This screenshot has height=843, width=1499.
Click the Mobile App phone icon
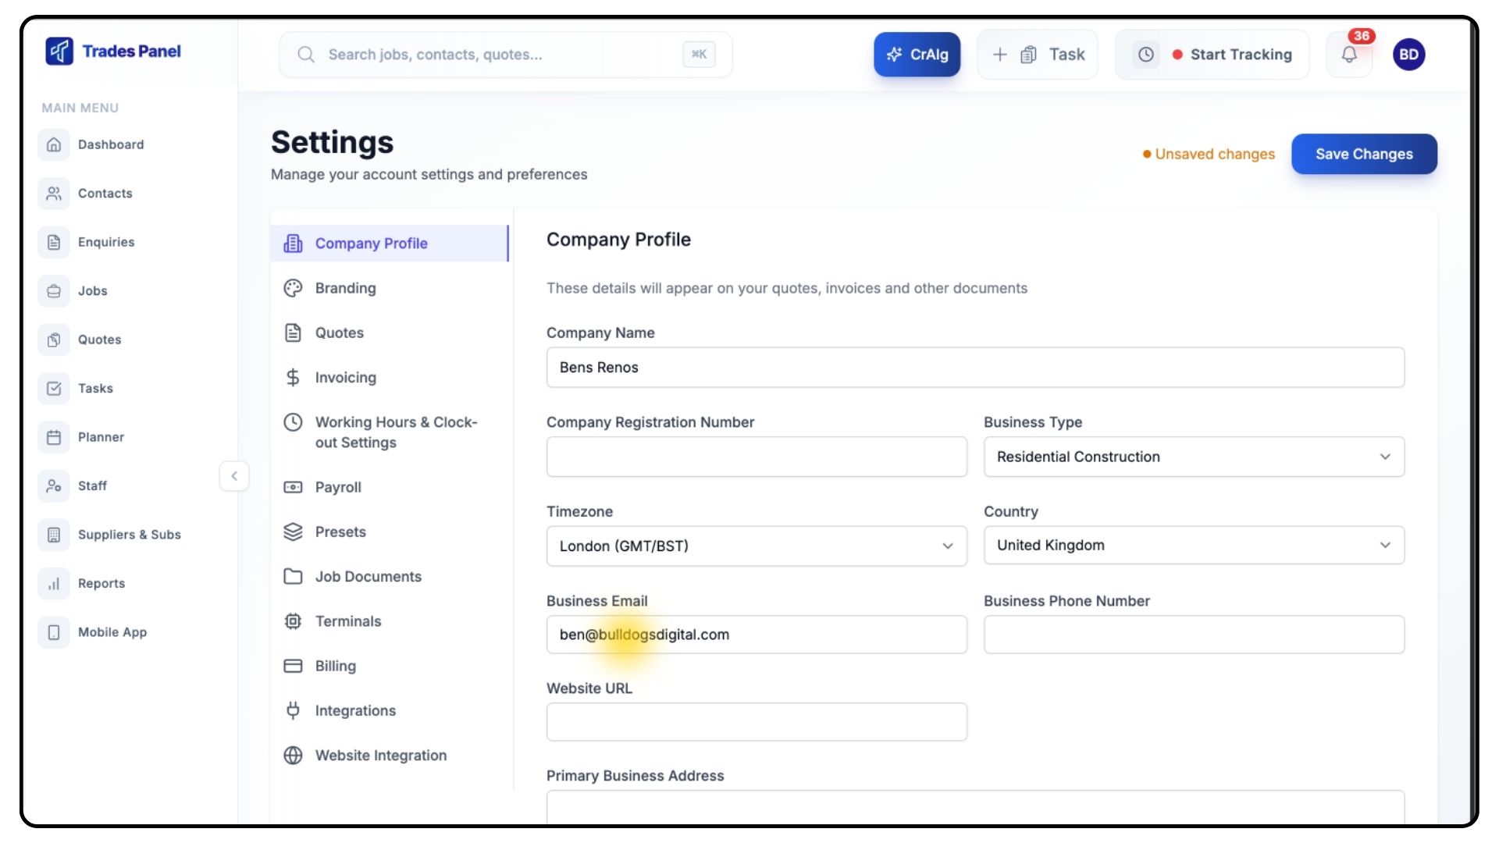pos(54,632)
